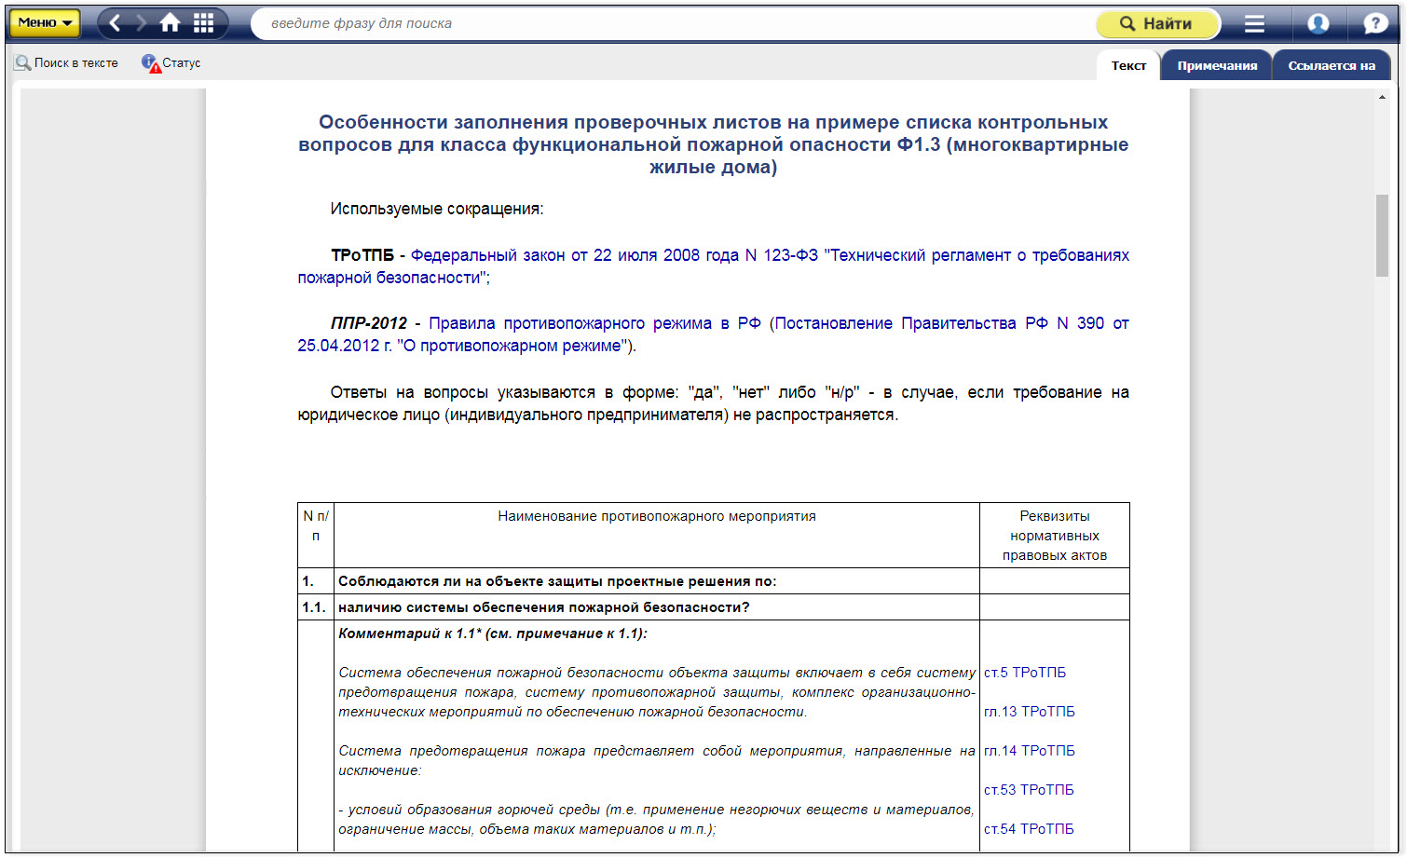Viewport: 1407px width, 858px height.
Task: Open the home page icon
Action: click(170, 23)
